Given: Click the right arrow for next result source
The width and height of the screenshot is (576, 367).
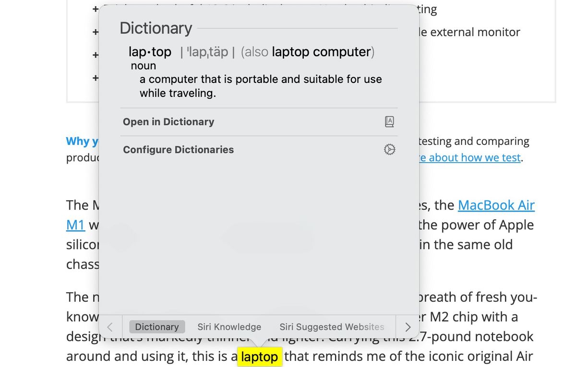Looking at the screenshot, I should click(408, 327).
